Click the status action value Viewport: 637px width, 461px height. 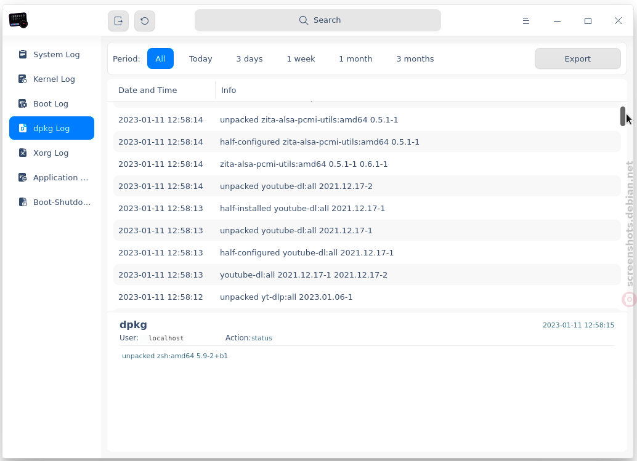click(262, 338)
